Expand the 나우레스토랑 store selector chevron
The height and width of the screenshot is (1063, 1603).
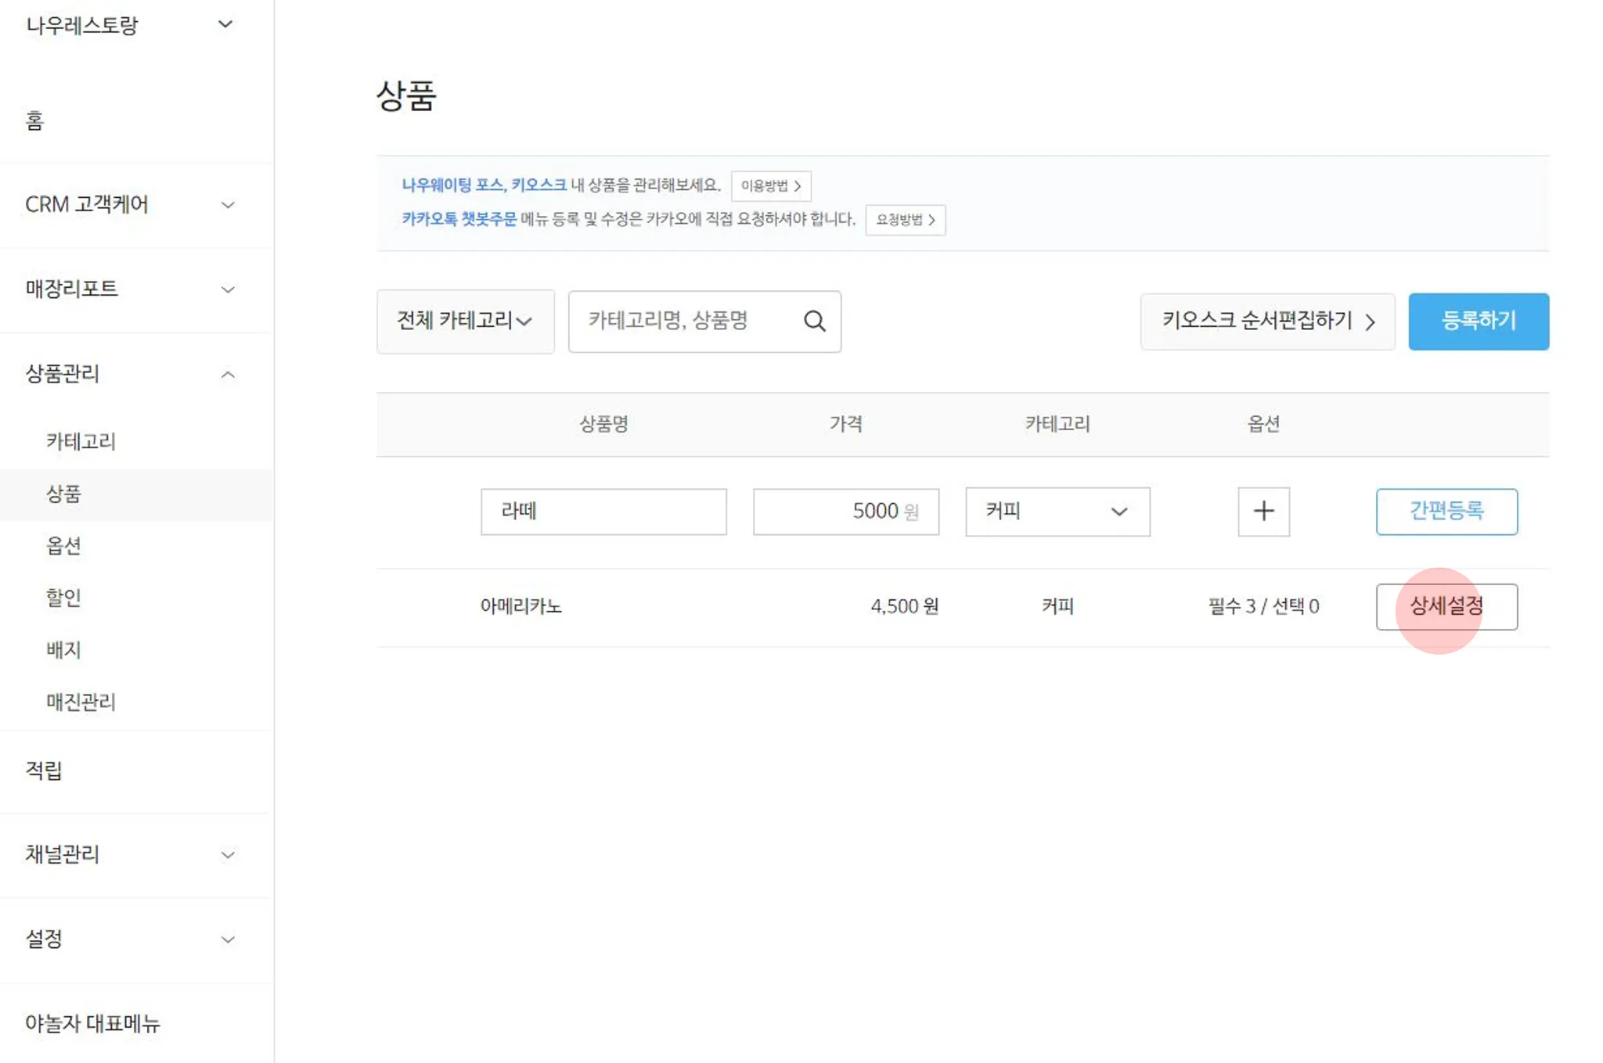[225, 24]
